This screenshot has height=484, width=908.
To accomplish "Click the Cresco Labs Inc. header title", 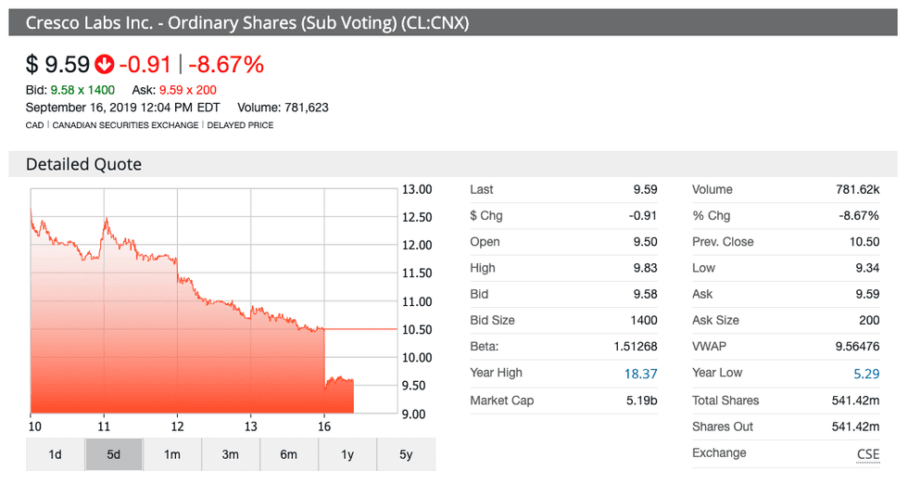I will 246,22.
